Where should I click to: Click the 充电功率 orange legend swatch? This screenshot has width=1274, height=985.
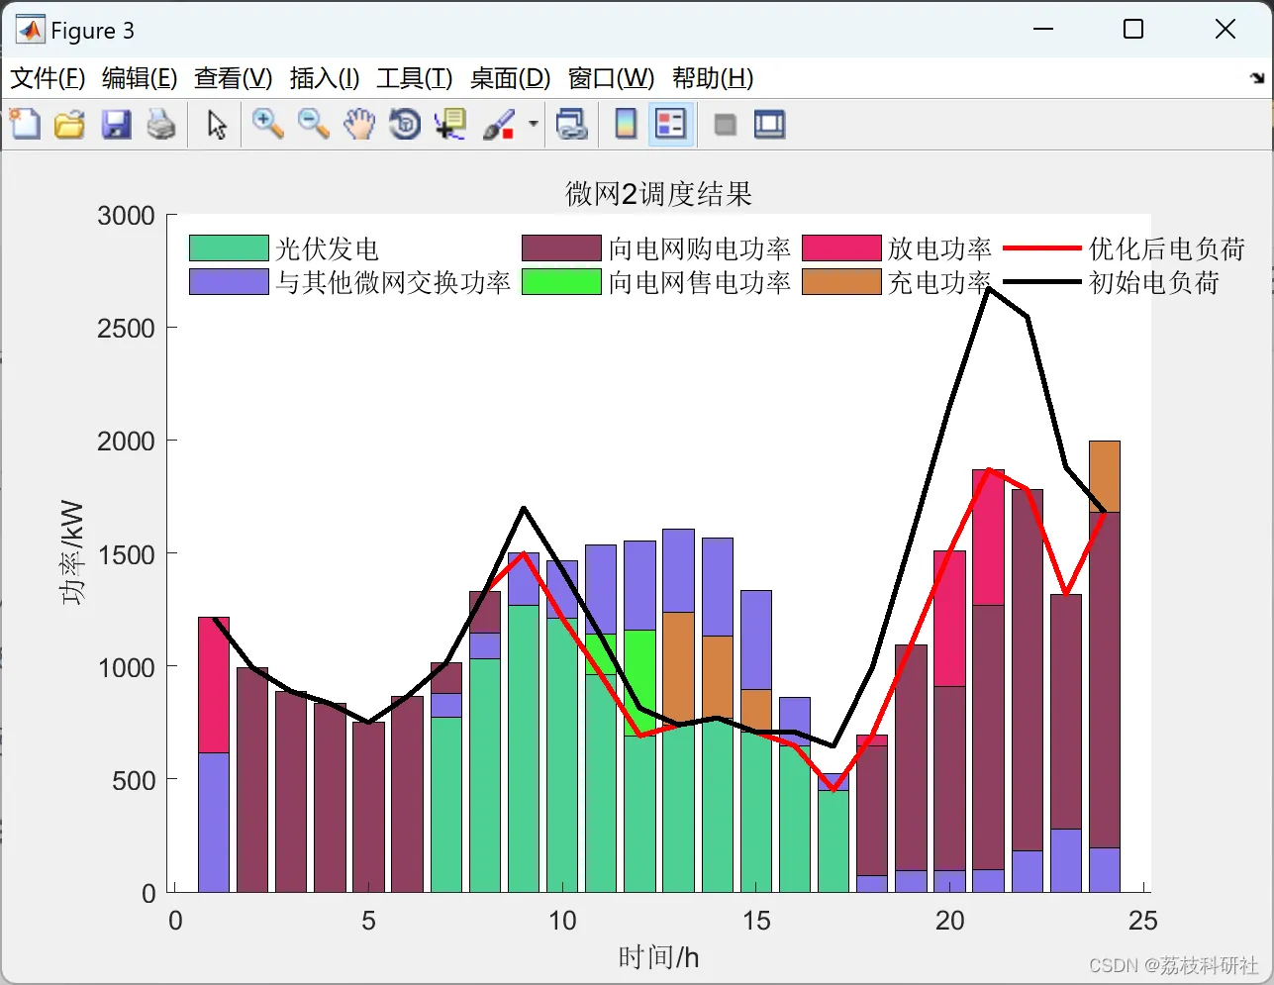841,281
